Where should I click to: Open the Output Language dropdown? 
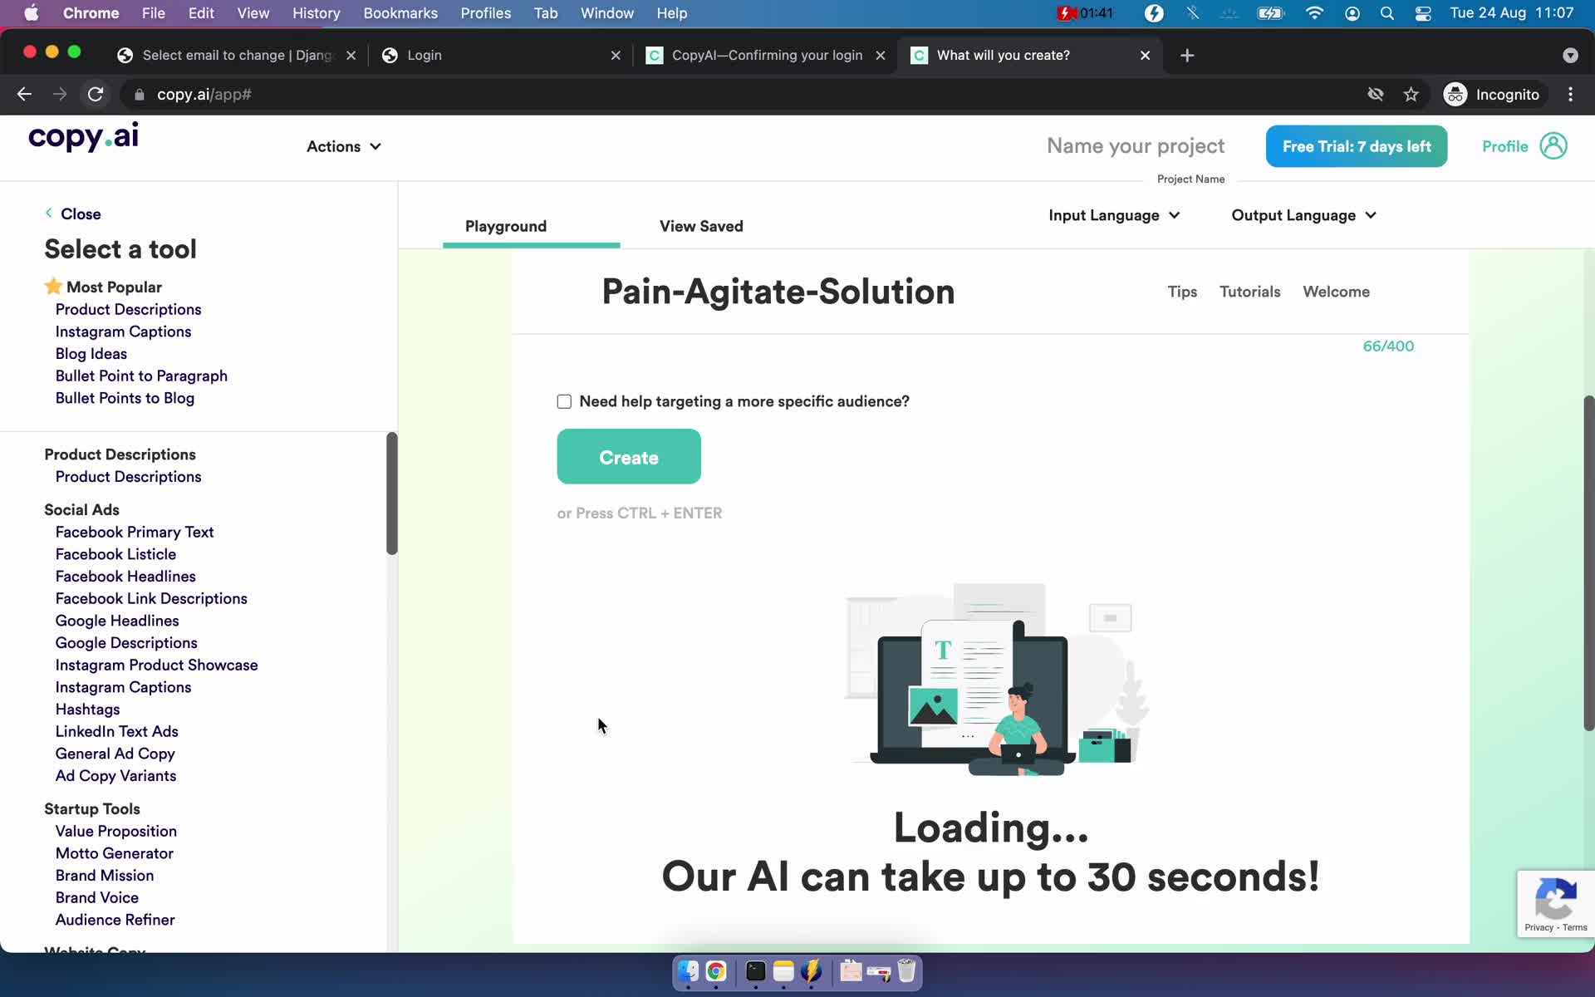(x=1303, y=215)
